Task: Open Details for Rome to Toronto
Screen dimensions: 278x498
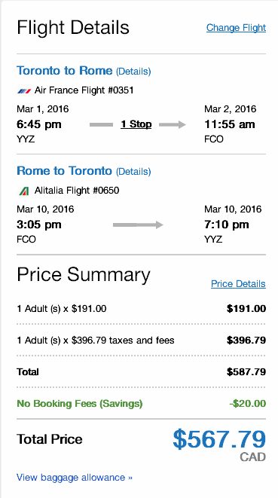Action: 133,172
